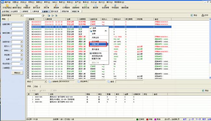Screen dimensions: 211x121
Task: Click the magenta 取消 legend swatch
Action: [x=155, y=119]
